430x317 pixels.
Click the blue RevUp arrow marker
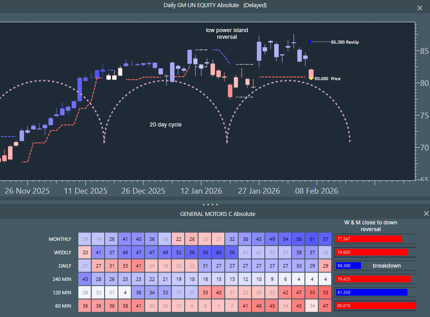[x=310, y=42]
